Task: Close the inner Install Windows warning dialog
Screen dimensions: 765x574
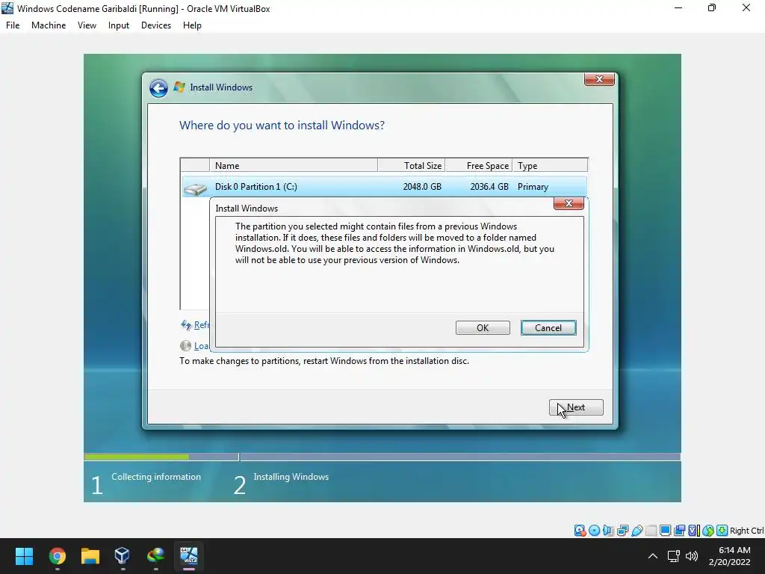Action: (569, 203)
